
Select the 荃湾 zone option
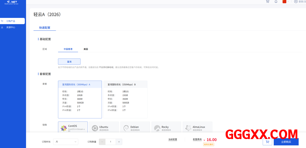69,61
